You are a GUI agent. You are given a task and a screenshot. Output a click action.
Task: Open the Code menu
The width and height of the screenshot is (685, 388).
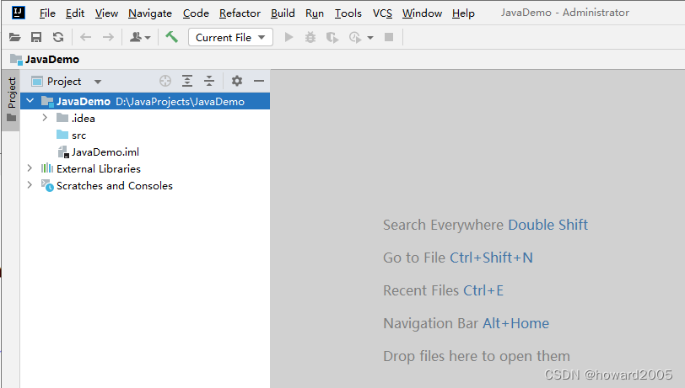196,13
